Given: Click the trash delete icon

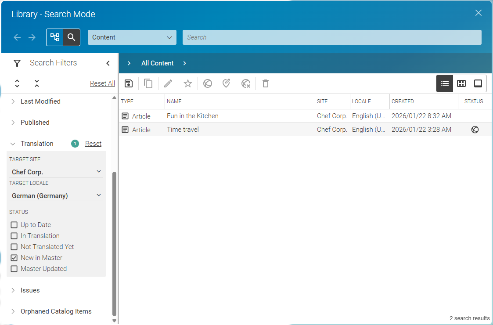Looking at the screenshot, I should (265, 83).
